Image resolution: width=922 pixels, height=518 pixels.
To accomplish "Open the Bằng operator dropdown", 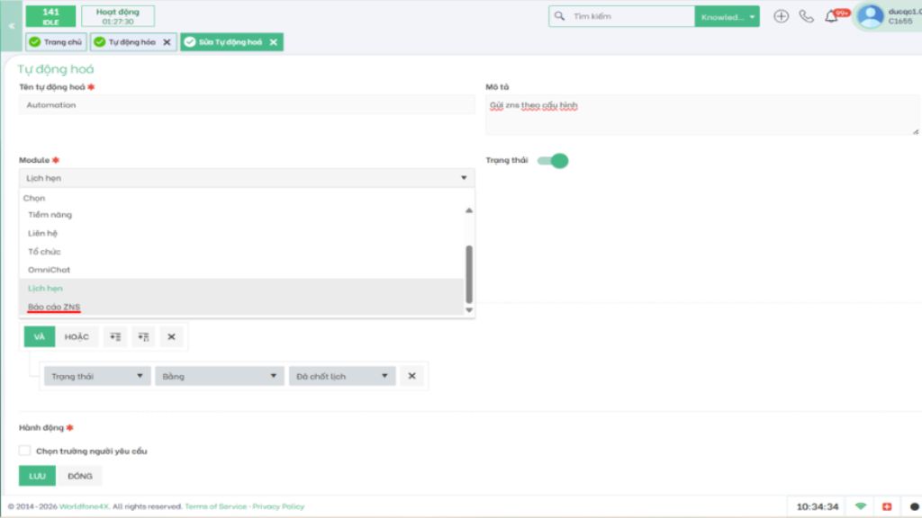I will click(x=220, y=376).
